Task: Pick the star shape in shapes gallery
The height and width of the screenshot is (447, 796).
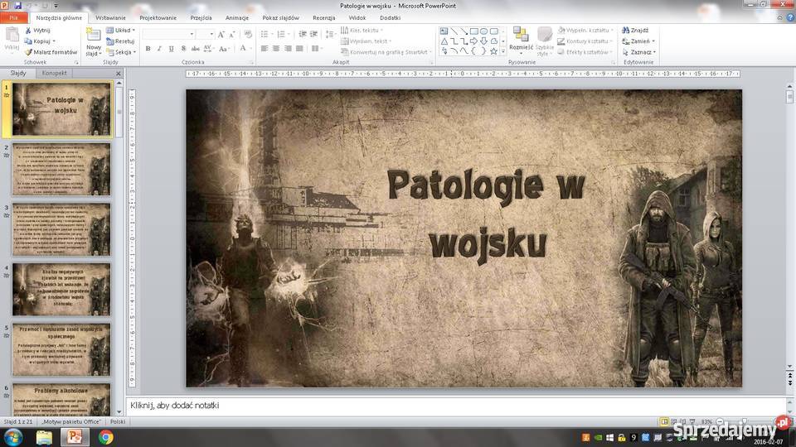Action: pos(493,51)
